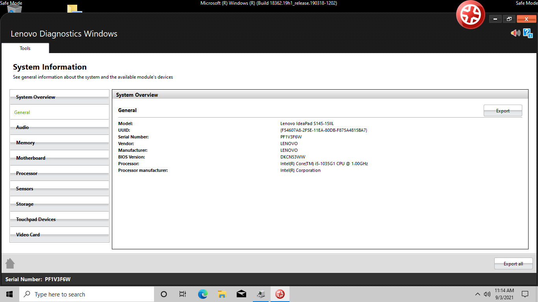Open the help icon with blue question mark
This screenshot has height=302, width=538.
tap(528, 33)
